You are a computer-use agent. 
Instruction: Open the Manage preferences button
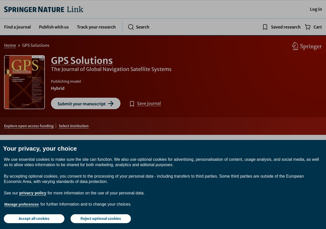(22, 204)
